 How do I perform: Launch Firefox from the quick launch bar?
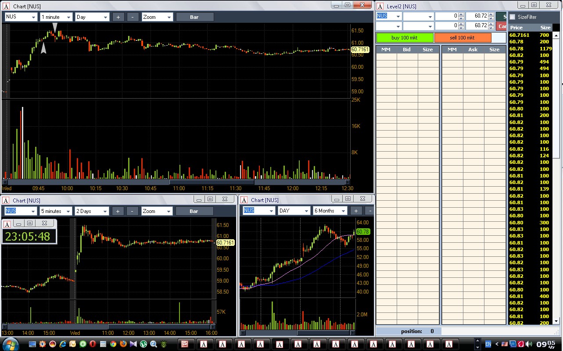click(123, 344)
